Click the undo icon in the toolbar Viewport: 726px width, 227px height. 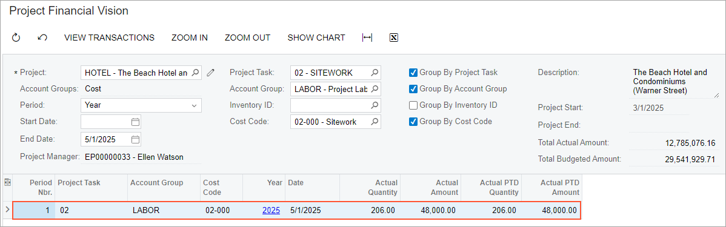[42, 38]
